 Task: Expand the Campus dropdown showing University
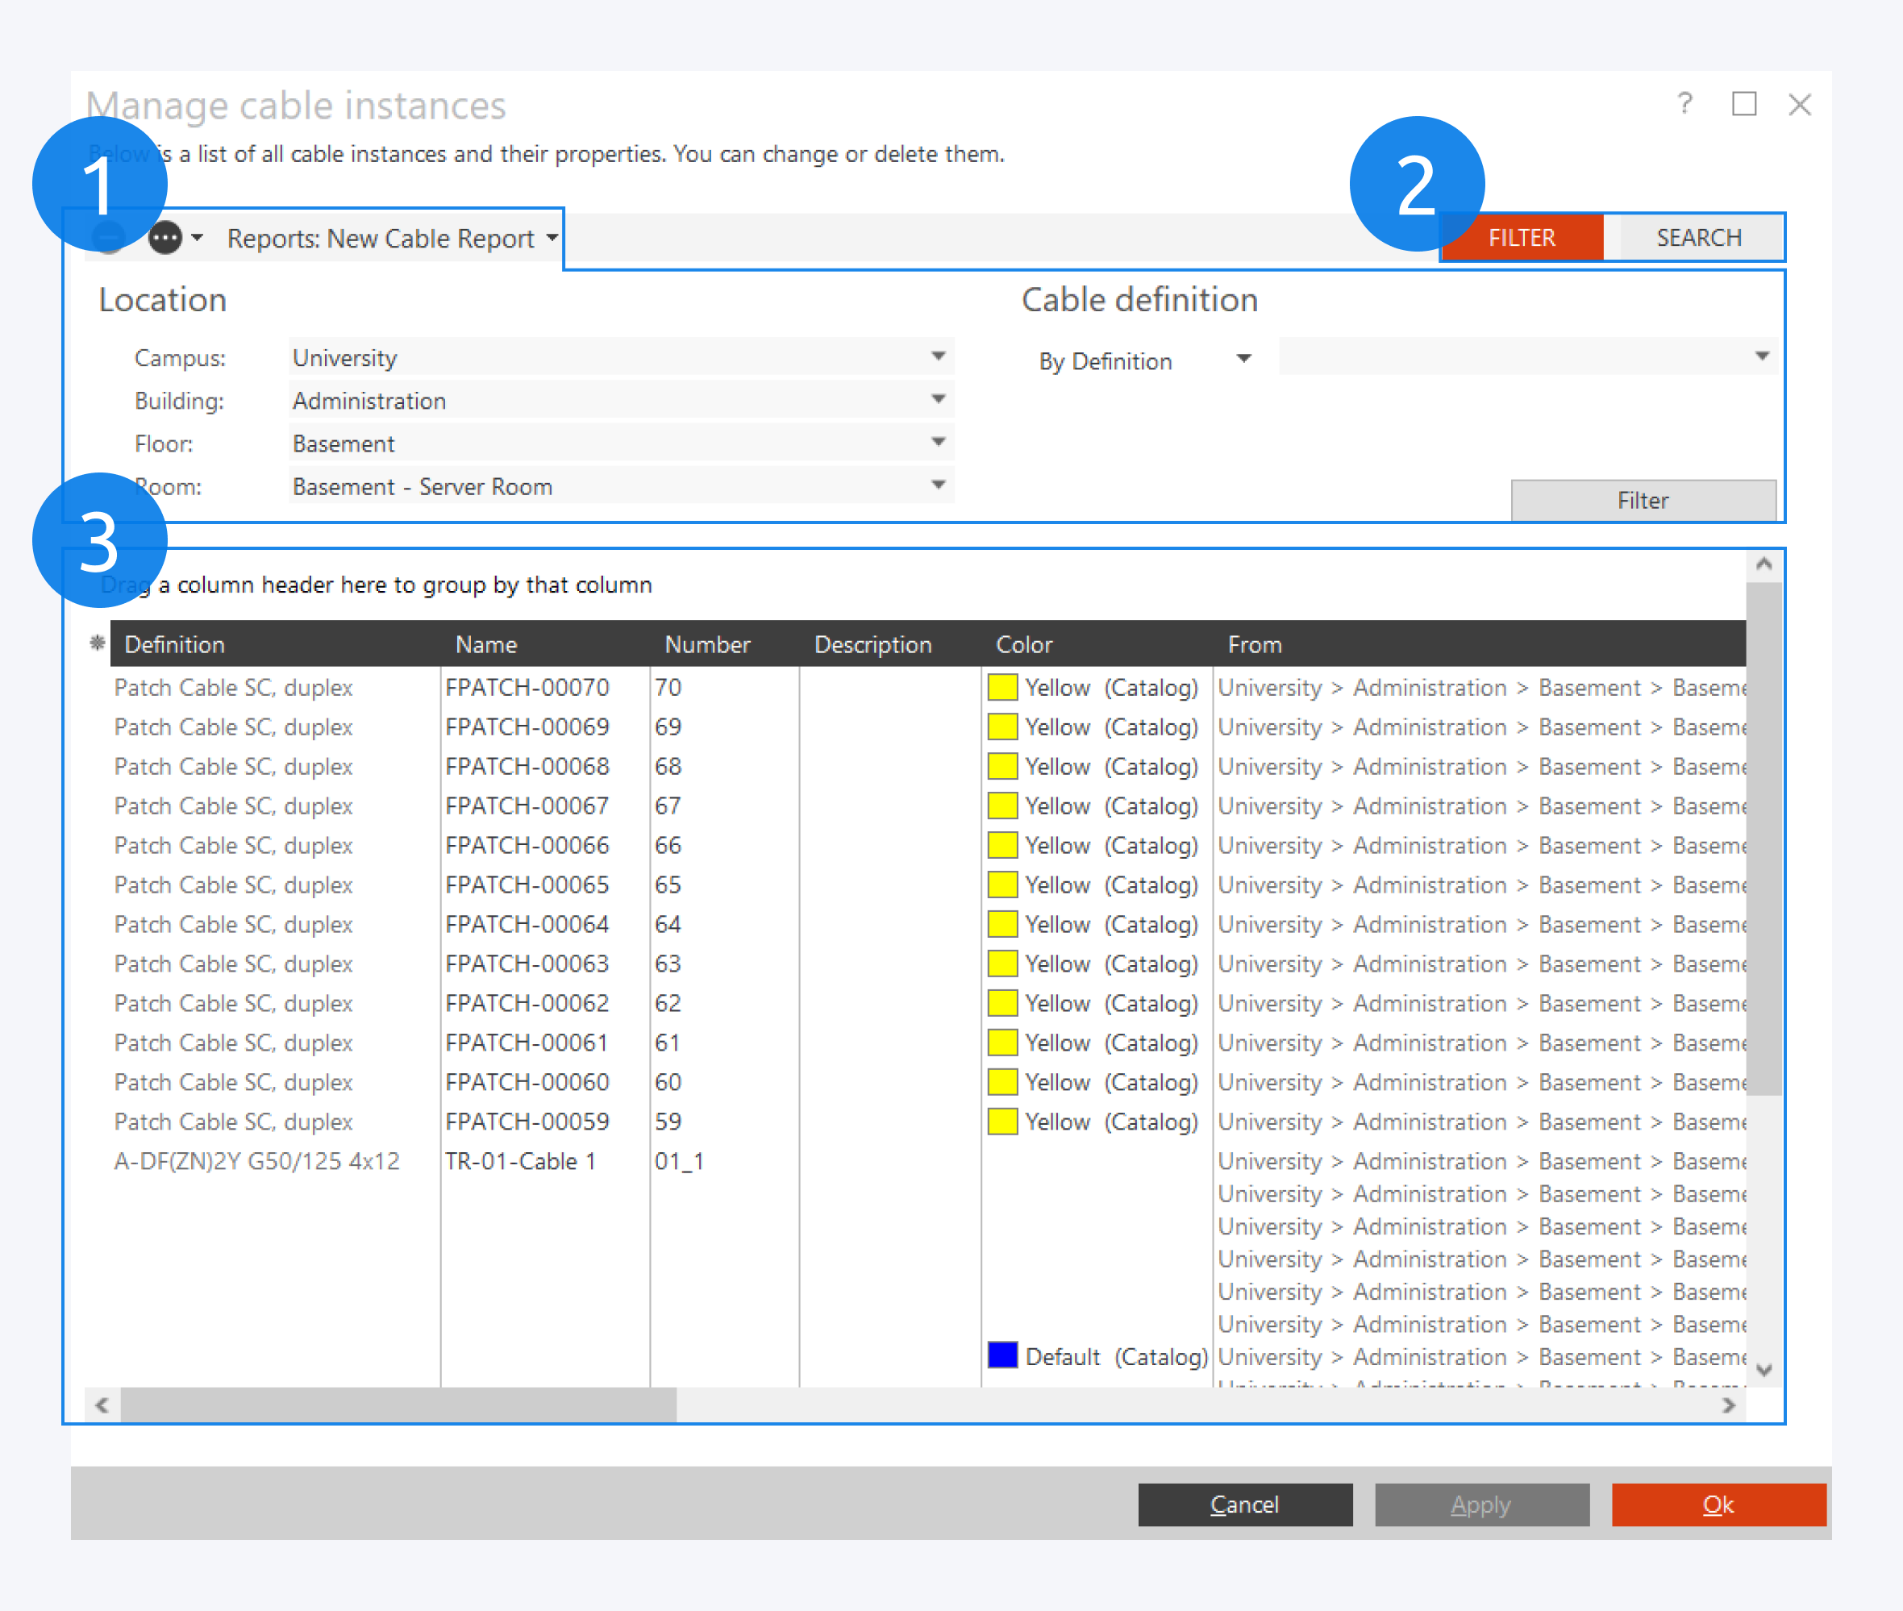(x=938, y=356)
